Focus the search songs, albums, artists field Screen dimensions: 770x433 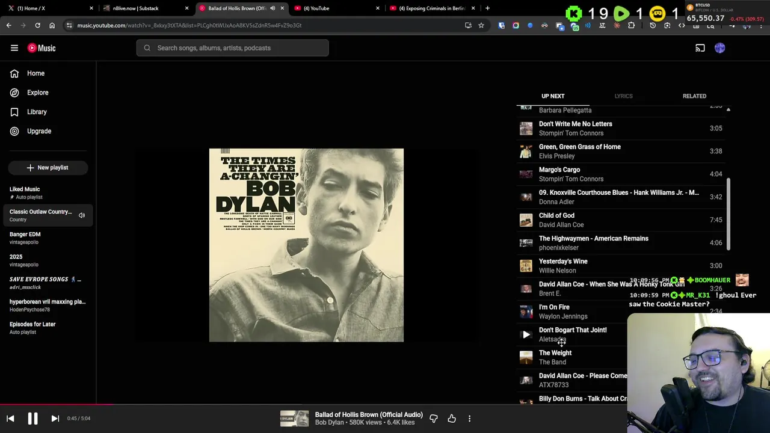[232, 48]
